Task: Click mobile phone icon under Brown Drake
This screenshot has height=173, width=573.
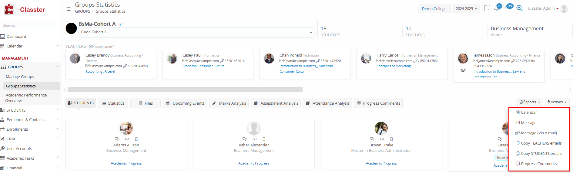Action: point(391,139)
